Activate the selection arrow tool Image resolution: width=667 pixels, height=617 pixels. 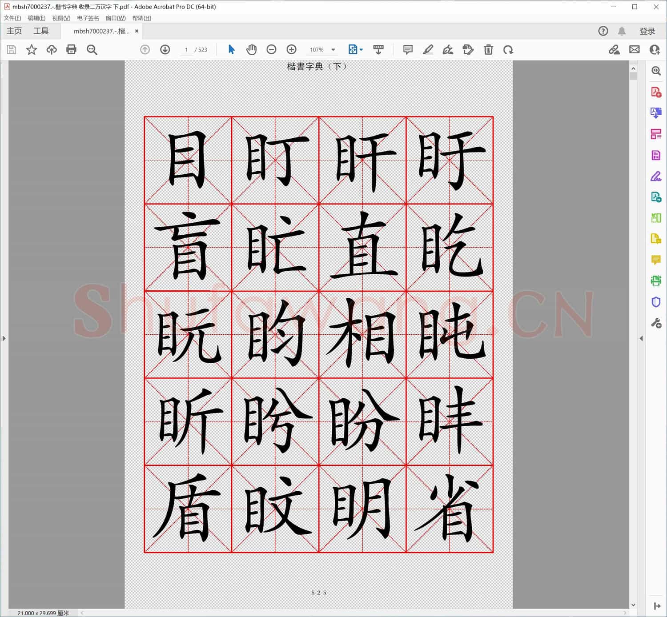point(231,49)
